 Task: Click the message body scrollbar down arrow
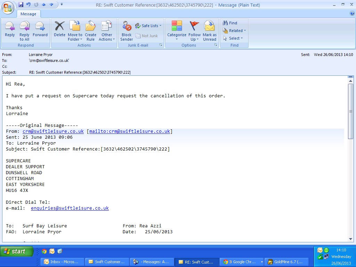350,239
